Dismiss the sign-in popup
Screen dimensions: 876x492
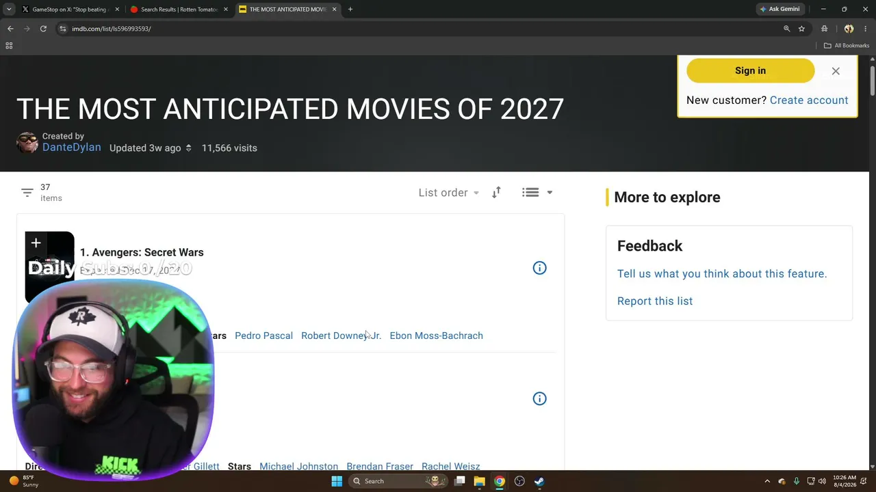tap(836, 71)
